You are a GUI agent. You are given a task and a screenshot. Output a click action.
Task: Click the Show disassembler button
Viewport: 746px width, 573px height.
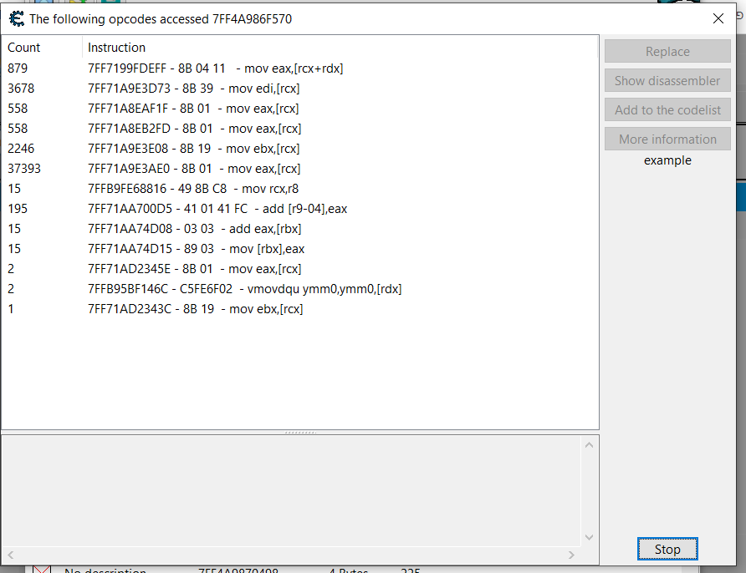667,80
